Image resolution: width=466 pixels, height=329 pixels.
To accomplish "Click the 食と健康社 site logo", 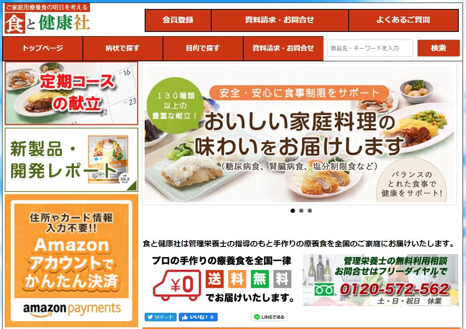I will click(47, 19).
